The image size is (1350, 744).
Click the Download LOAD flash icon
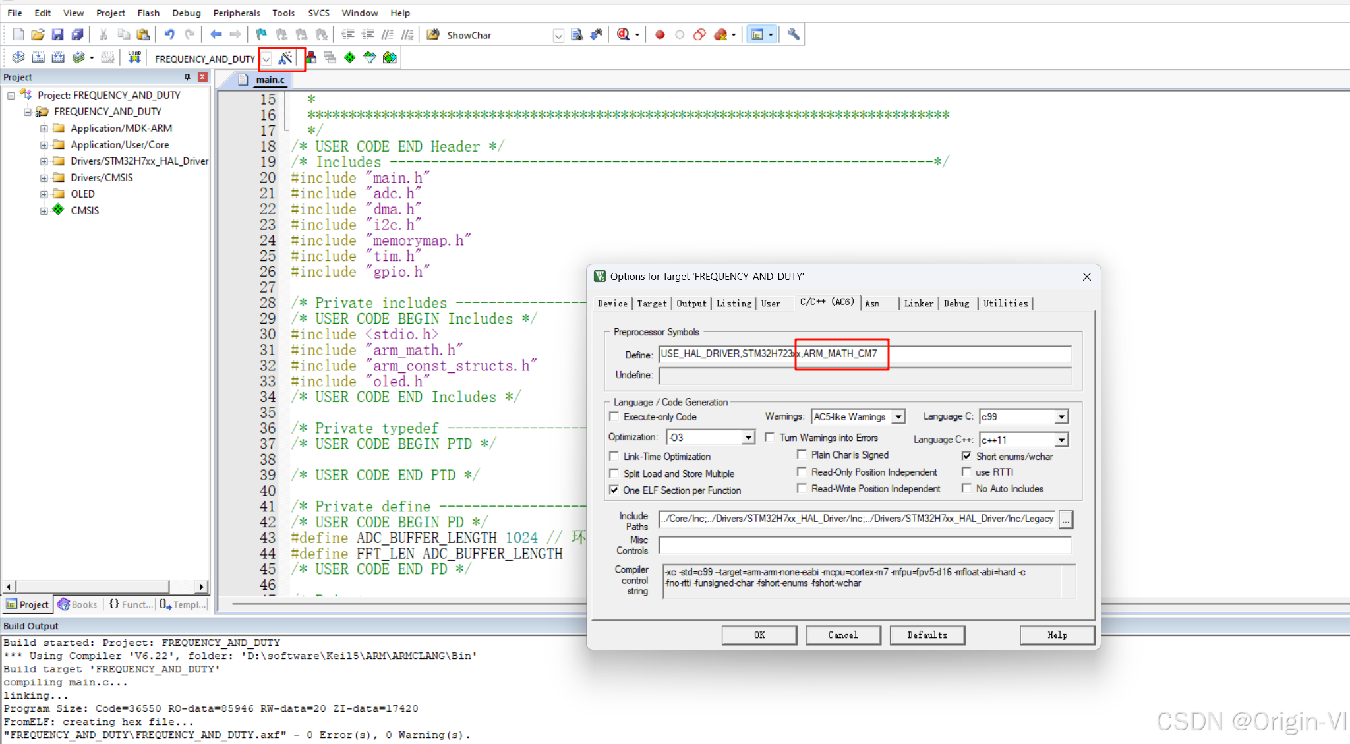click(134, 57)
